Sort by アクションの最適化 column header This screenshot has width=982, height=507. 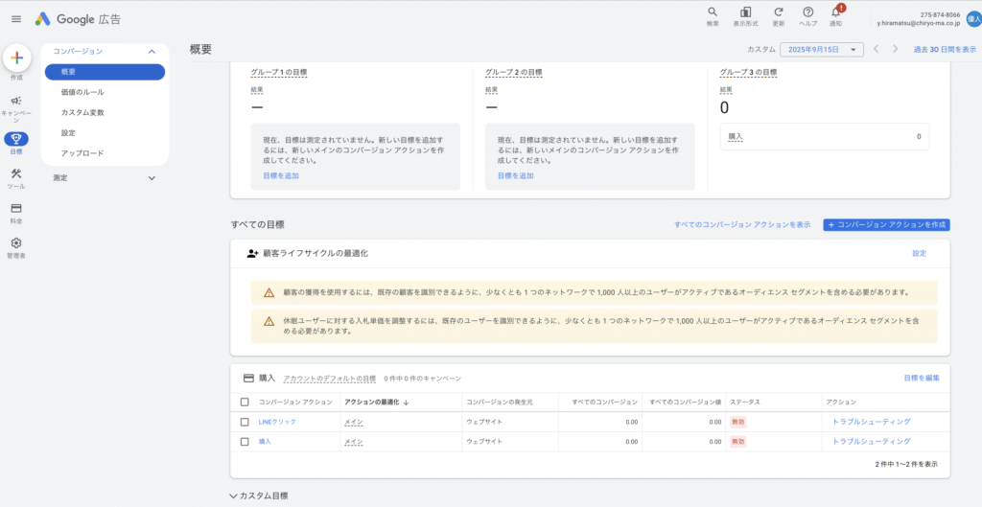(371, 403)
